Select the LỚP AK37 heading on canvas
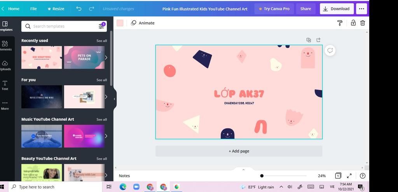The height and width of the screenshot is (192, 398). [239, 93]
